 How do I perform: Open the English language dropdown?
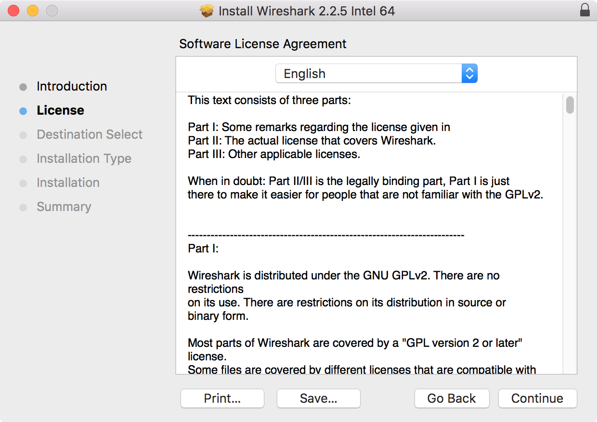coord(376,74)
